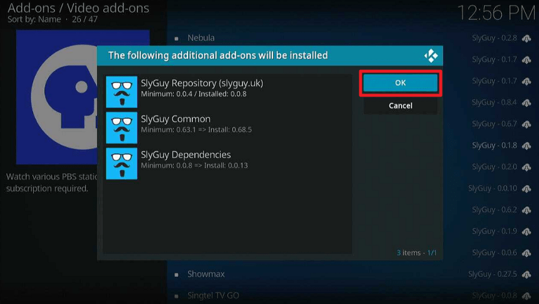The image size is (539, 304).
Task: Click download icon beside SlyGuy - 0.6.2
Action: tap(526, 210)
